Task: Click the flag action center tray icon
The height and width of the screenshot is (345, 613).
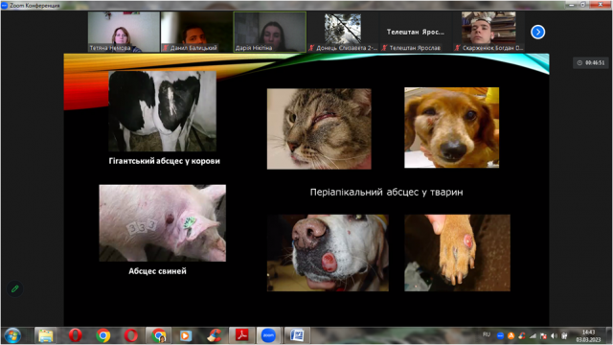Action: pyautogui.click(x=543, y=336)
